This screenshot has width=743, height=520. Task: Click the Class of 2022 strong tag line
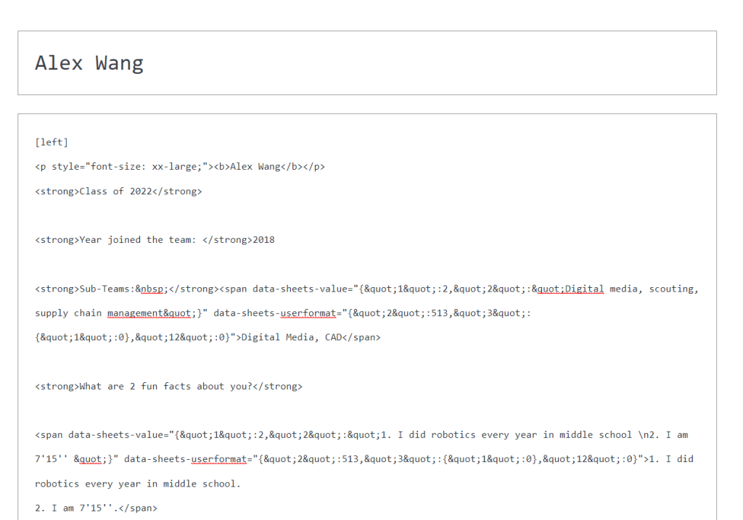118,191
